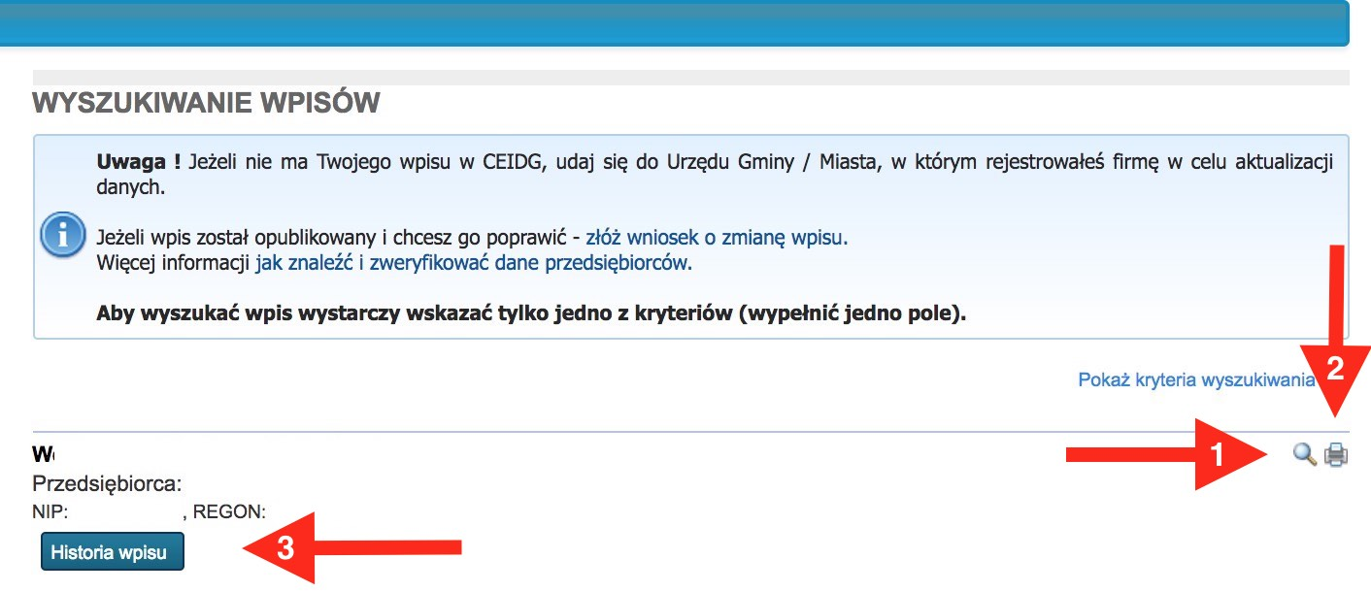Click the blue header bar at top
This screenshot has height=592, width=1371.
click(x=674, y=23)
